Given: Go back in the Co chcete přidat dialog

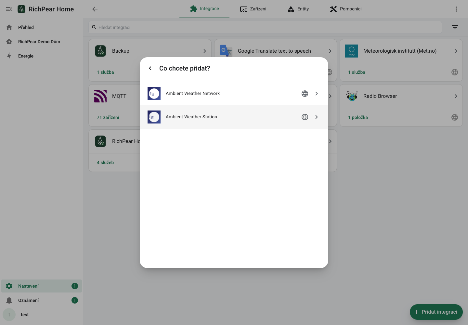Looking at the screenshot, I should (150, 68).
